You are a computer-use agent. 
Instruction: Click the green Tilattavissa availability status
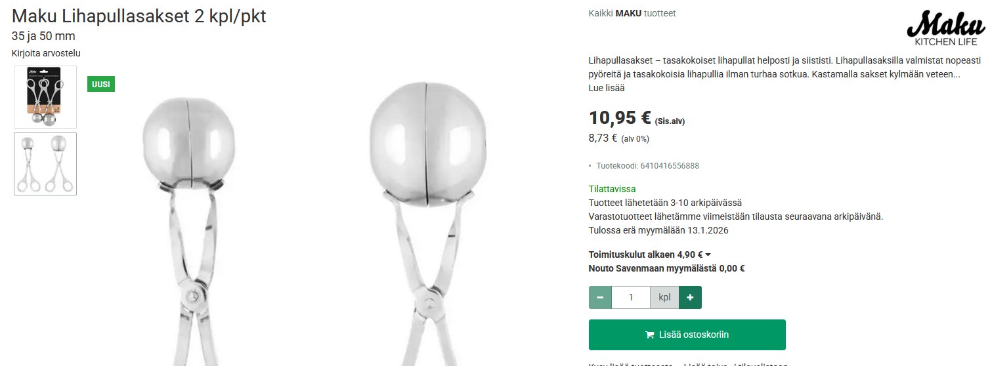[612, 189]
